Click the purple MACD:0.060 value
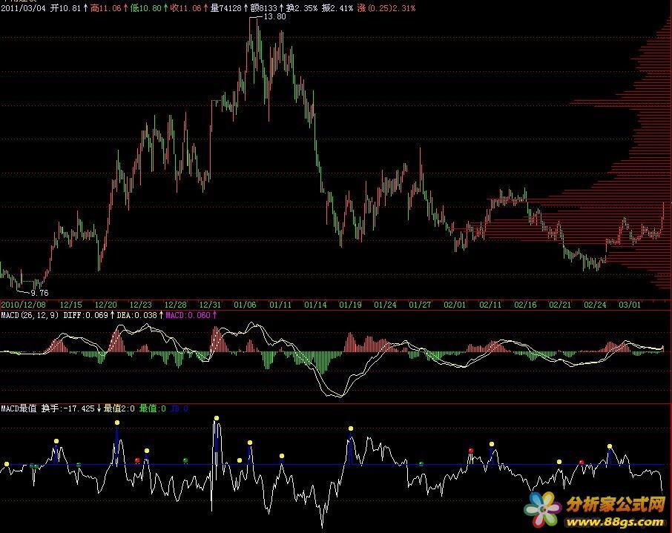Viewport: 672px width, 533px height. coord(188,315)
